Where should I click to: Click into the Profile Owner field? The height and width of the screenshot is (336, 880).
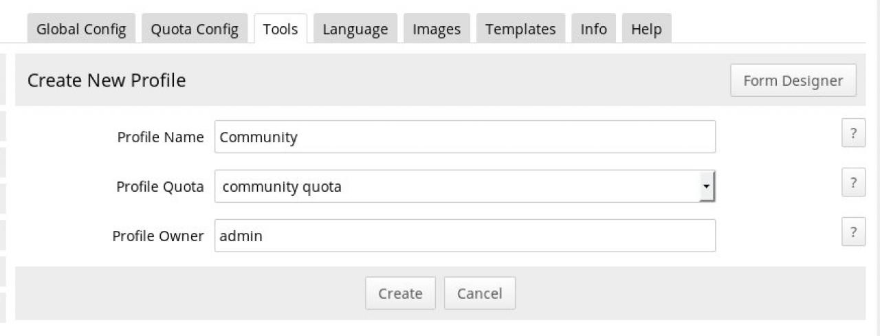[x=465, y=236]
